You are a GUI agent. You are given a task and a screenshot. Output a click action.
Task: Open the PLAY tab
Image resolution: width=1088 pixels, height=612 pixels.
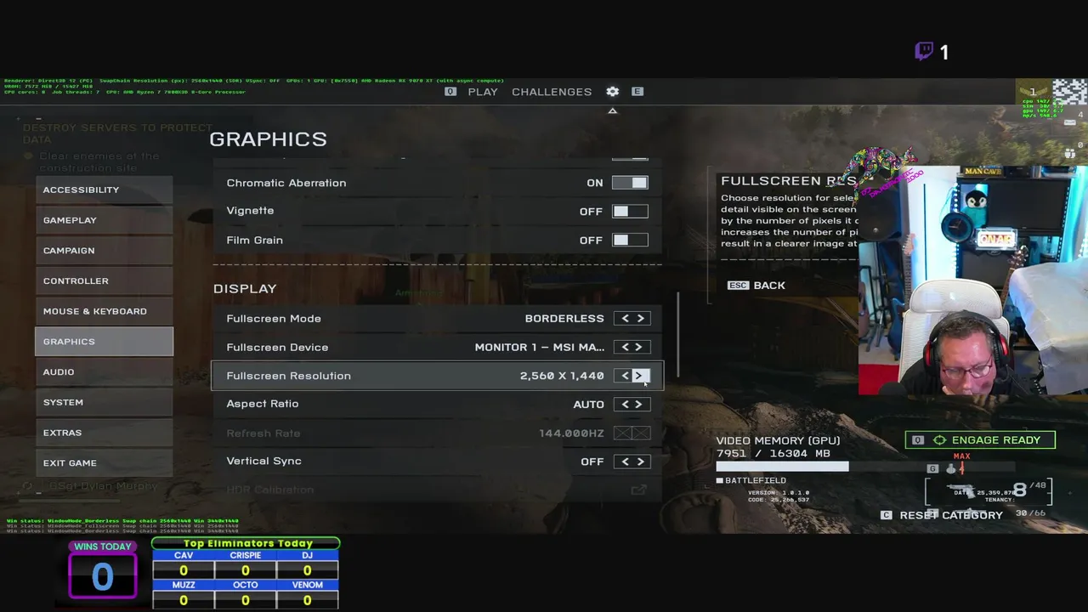click(483, 92)
